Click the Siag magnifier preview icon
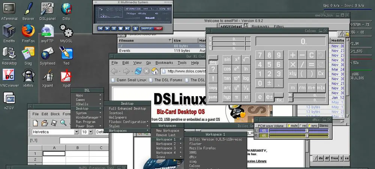375x169 pixels. point(63,123)
